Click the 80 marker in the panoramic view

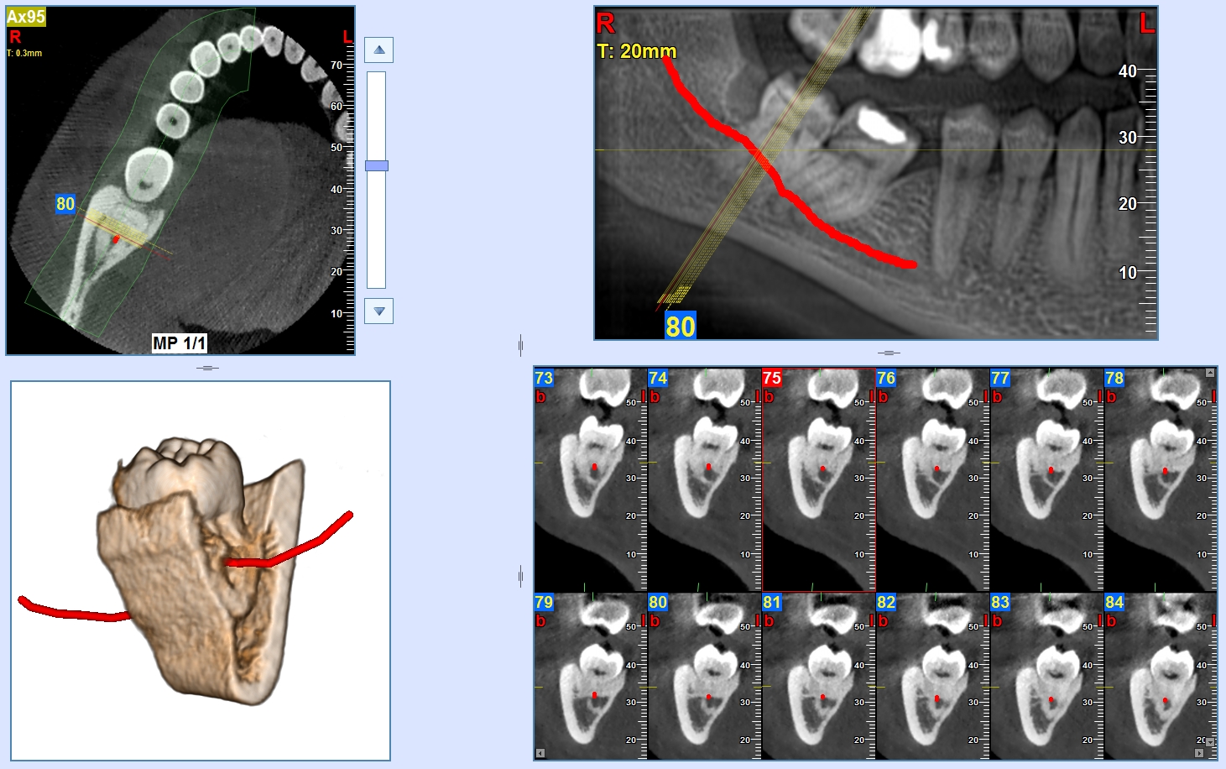point(680,326)
